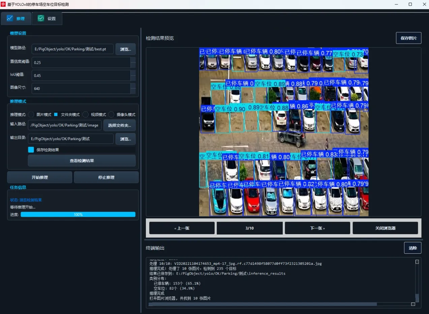Screen dimensions: 429x314
Task: Go to the next image with 下一张
Action: coord(317,228)
